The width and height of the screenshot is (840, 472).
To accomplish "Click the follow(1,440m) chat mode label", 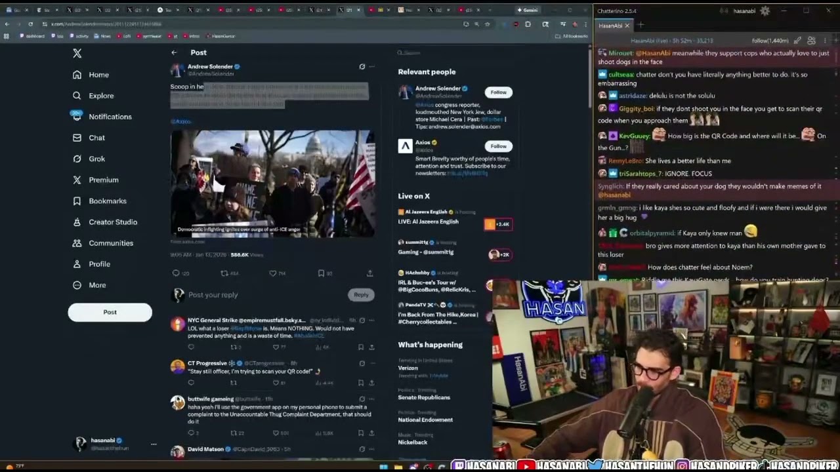I will click(x=770, y=41).
